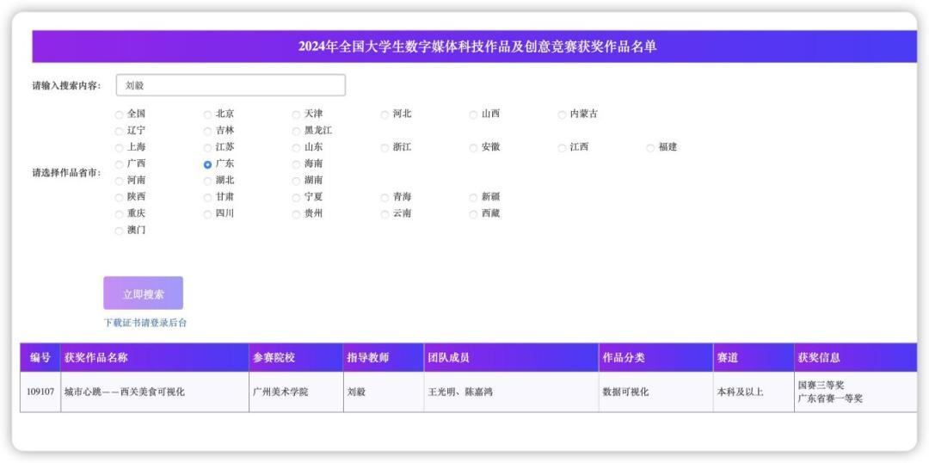
Task: Choose the 澳门 radio option
Action: (120, 230)
